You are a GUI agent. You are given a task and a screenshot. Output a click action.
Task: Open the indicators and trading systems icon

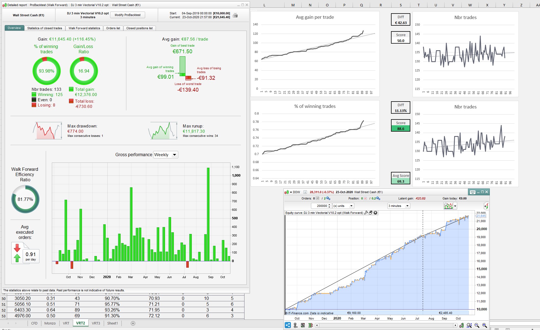[x=448, y=206]
